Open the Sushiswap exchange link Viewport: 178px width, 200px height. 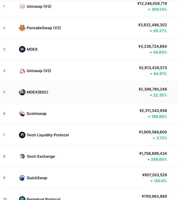tap(36, 114)
